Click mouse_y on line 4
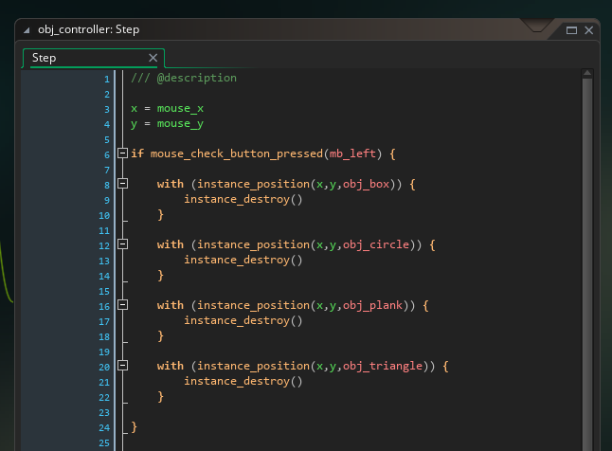This screenshot has height=451, width=612. tap(180, 124)
